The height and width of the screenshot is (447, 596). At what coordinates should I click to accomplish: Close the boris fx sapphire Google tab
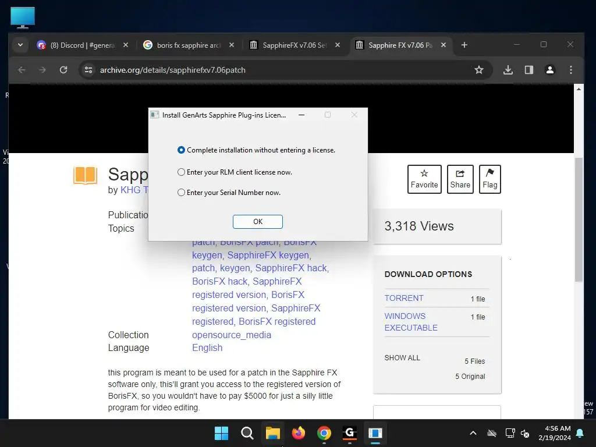pyautogui.click(x=232, y=45)
